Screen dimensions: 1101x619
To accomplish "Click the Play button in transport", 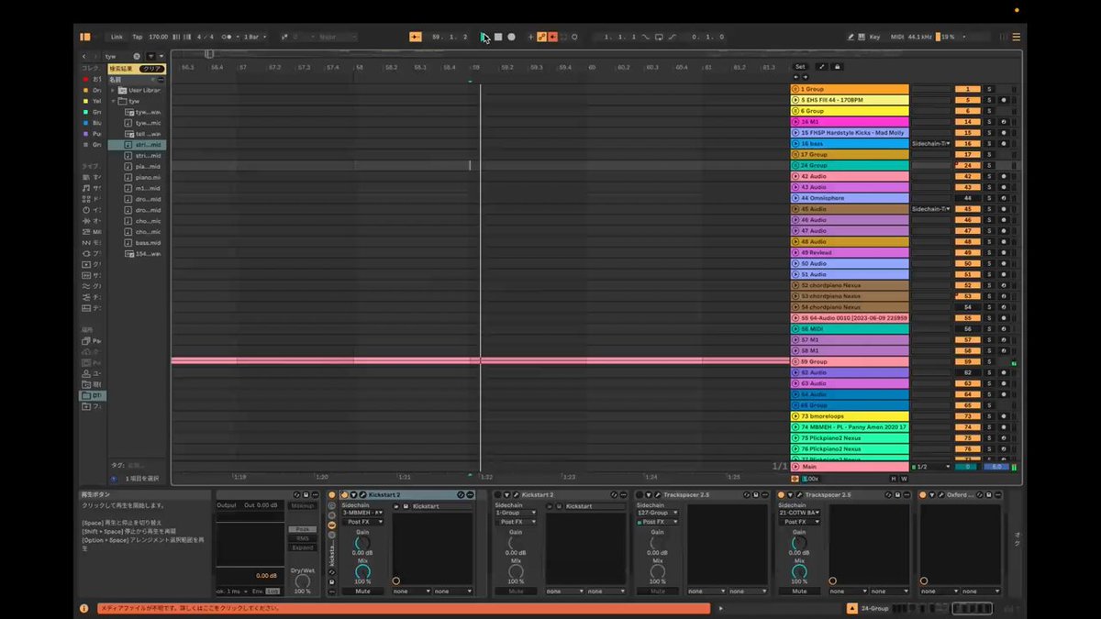I will pyautogui.click(x=484, y=37).
